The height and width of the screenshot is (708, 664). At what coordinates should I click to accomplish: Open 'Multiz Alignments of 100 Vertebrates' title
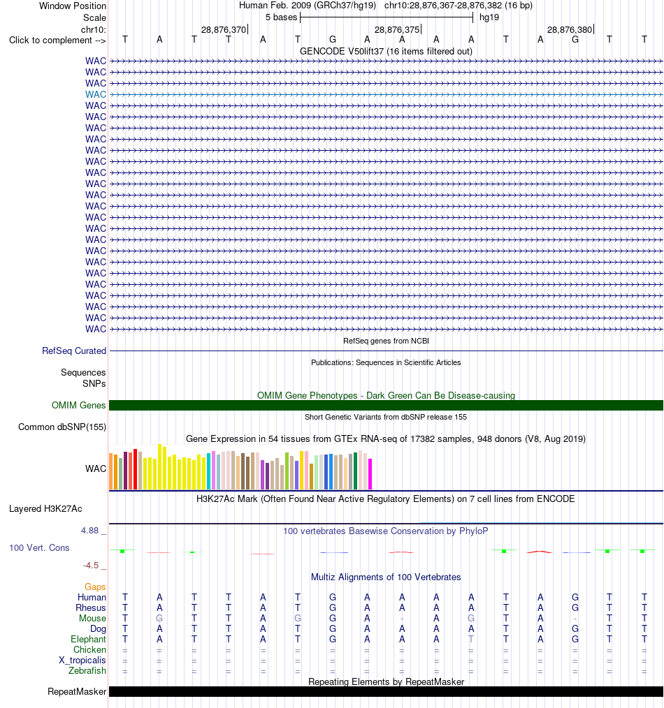coord(386,577)
